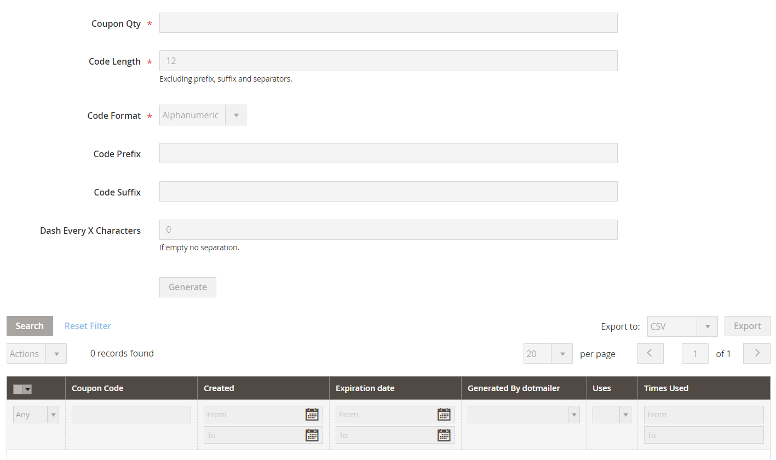Image resolution: width=776 pixels, height=460 pixels.
Task: Go to previous page arrow
Action: (x=650, y=353)
